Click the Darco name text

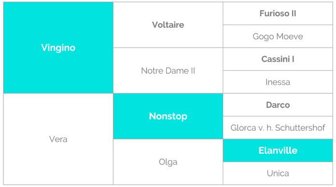click(x=278, y=105)
